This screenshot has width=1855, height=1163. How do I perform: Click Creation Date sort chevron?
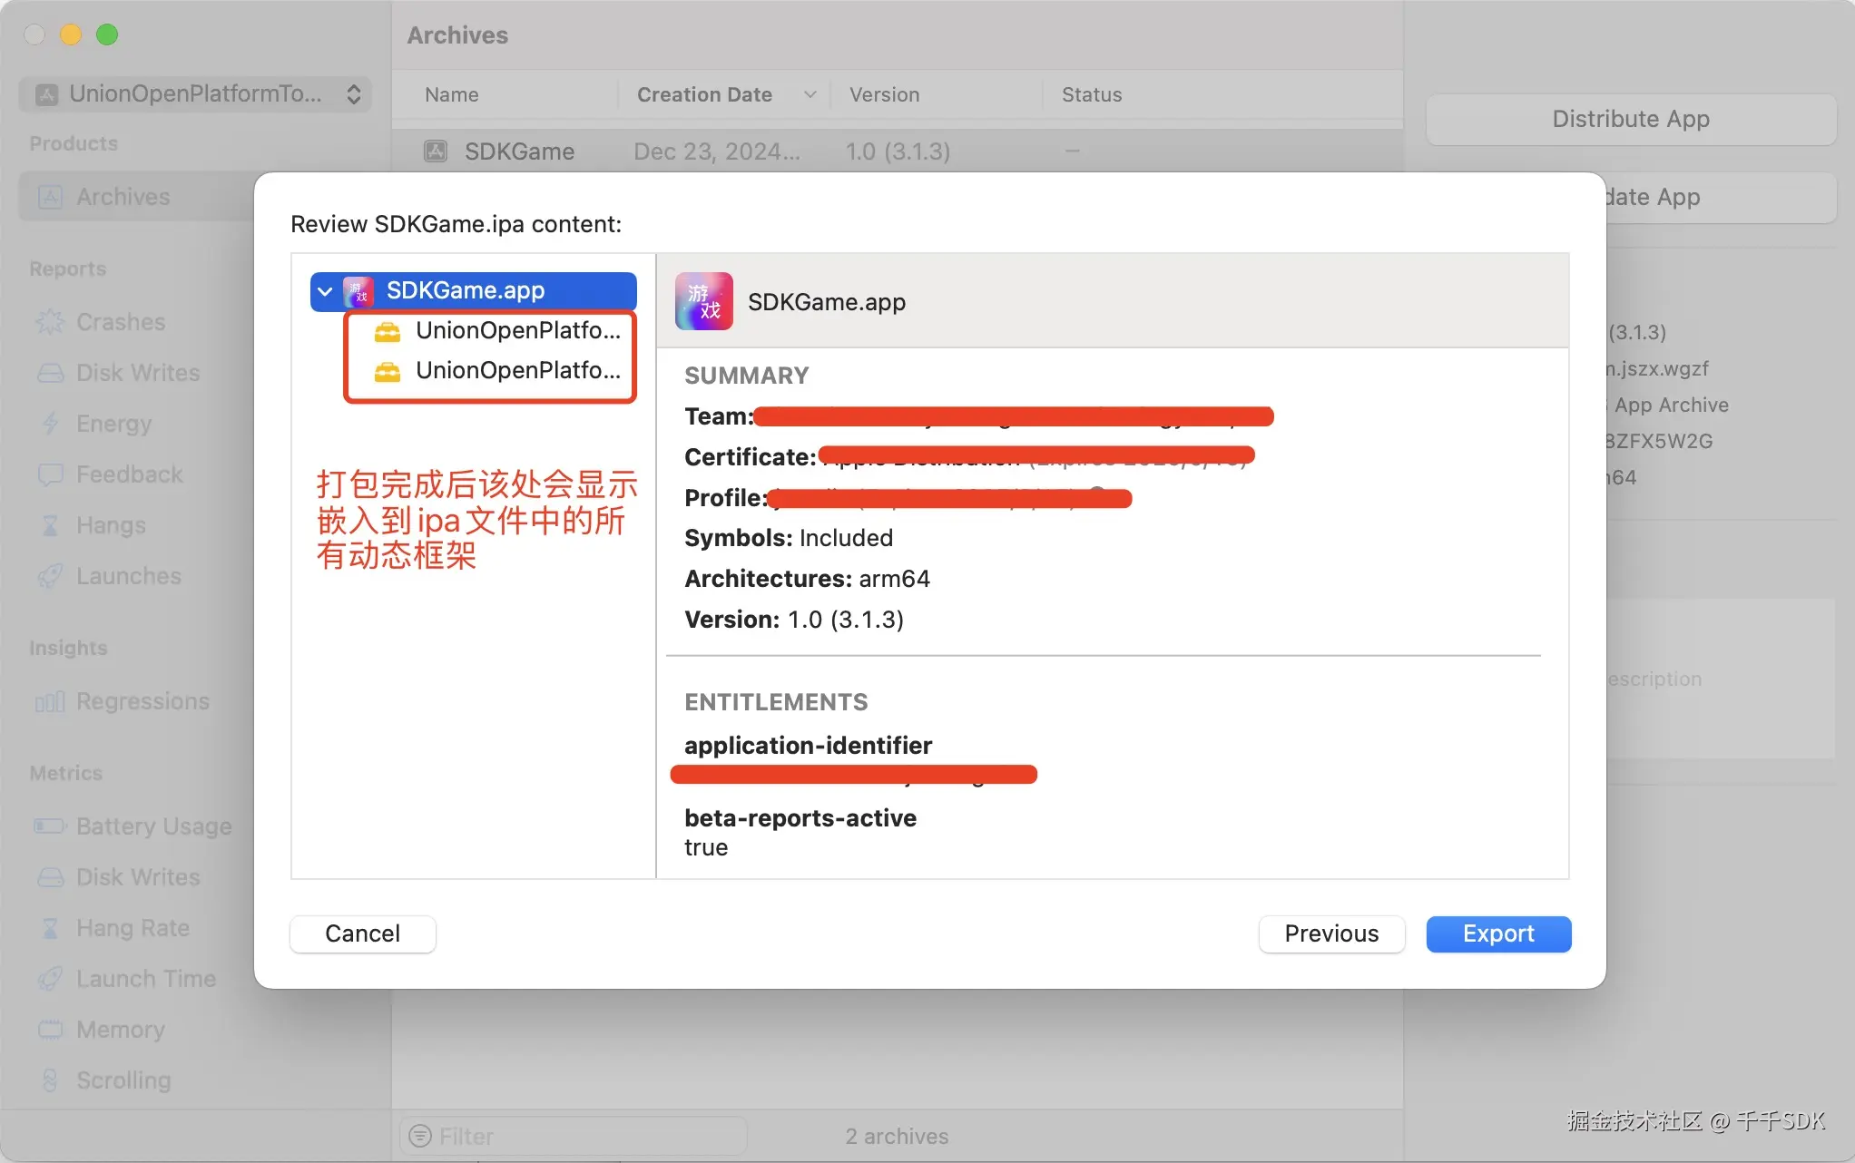810,94
